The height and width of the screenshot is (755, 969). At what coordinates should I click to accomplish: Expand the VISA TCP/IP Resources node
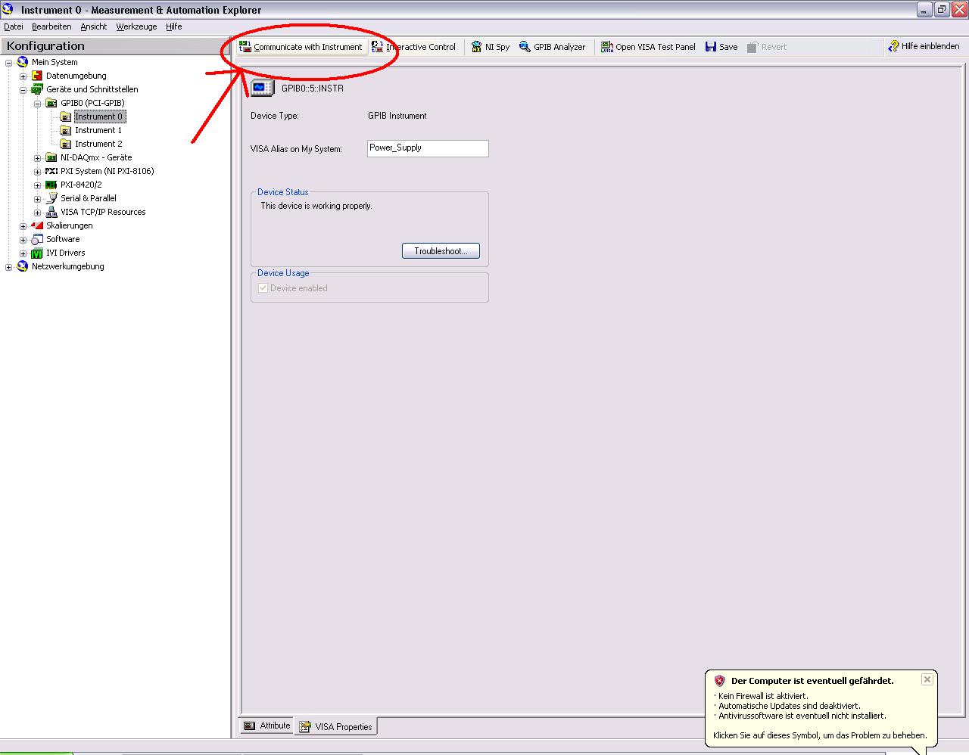click(x=38, y=213)
